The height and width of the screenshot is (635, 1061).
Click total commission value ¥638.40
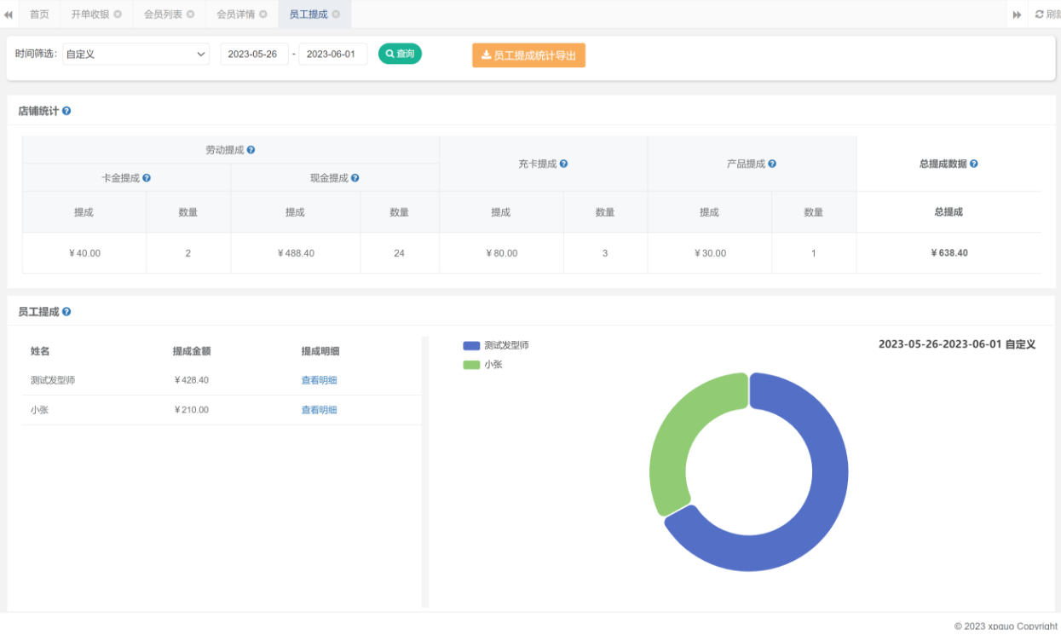coord(949,253)
